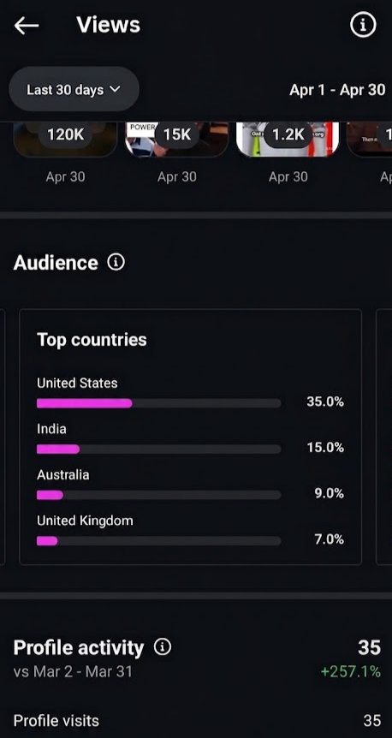Viewport: 392px width, 738px height.
Task: Select the Apr 1 - Apr 30 date range
Action: tap(337, 89)
